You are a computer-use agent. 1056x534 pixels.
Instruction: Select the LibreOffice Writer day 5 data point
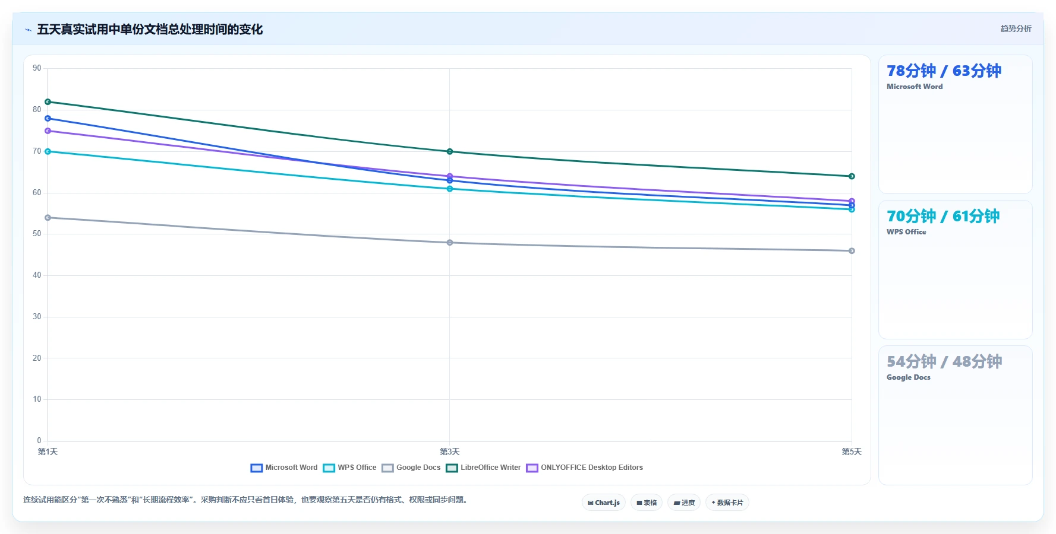pyautogui.click(x=852, y=176)
